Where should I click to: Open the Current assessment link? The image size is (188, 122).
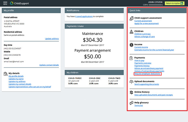pos(143,21)
